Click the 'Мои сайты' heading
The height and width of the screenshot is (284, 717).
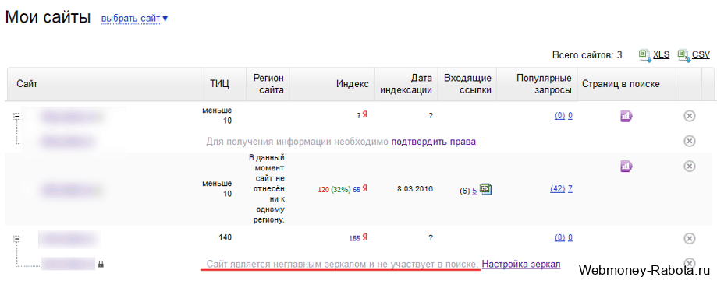click(48, 18)
